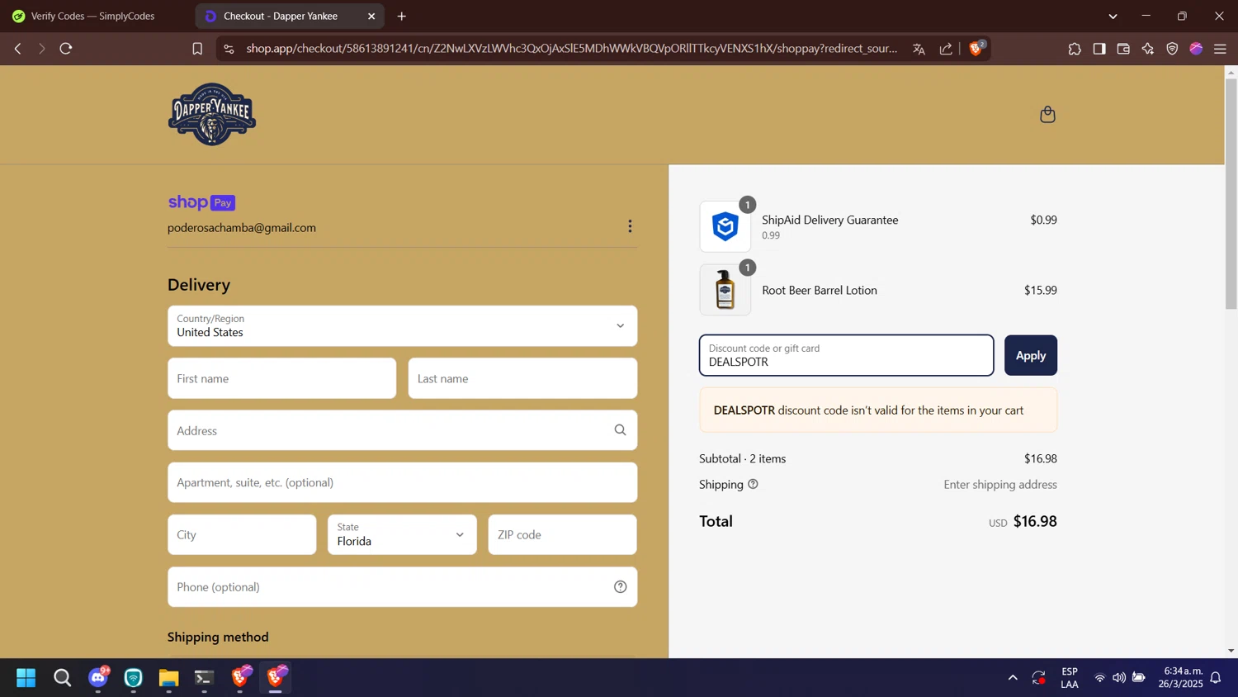Click the Shop Pay logo
Image resolution: width=1238 pixels, height=697 pixels.
tap(201, 202)
